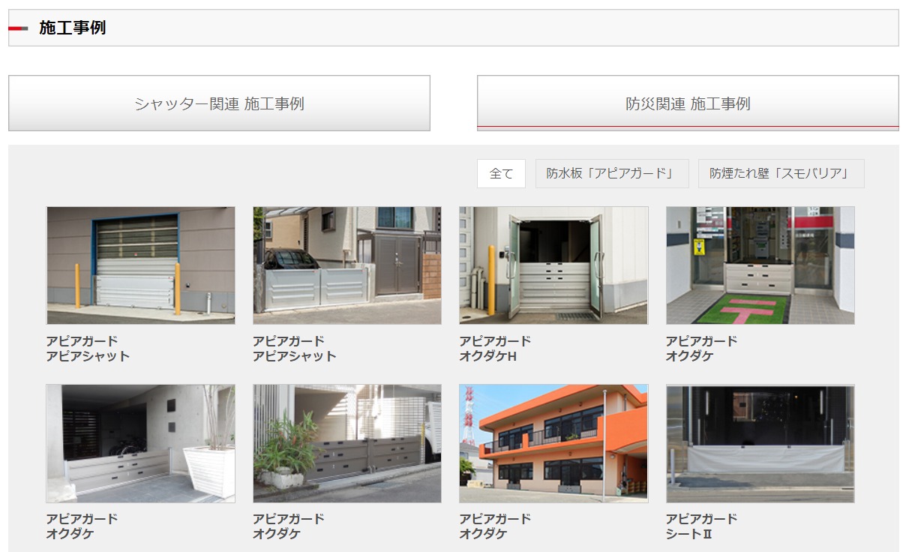Select the 防災関連 施工事例 tab
The image size is (909, 552).
click(x=688, y=103)
